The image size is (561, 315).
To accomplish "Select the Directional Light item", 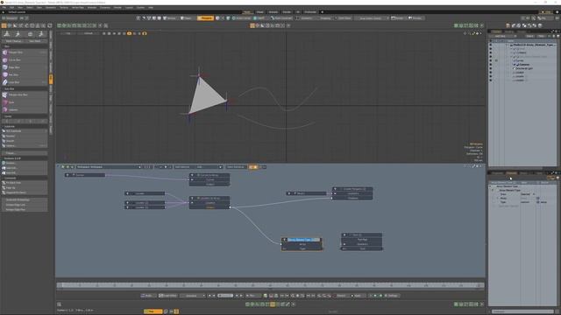I will coord(524,68).
